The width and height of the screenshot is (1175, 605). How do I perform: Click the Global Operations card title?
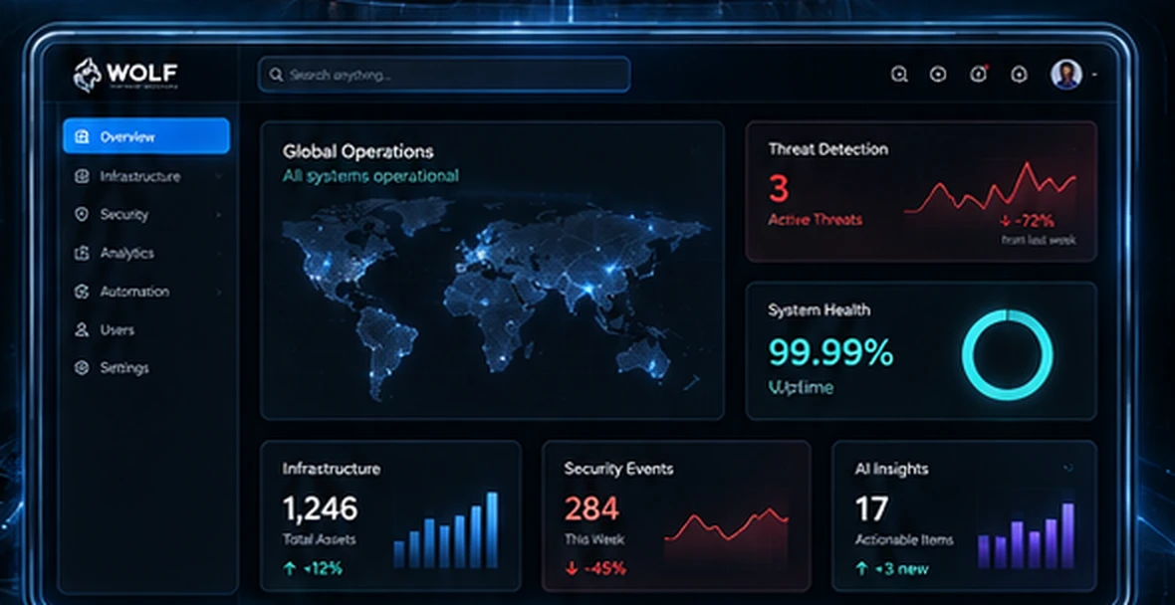pyautogui.click(x=358, y=151)
